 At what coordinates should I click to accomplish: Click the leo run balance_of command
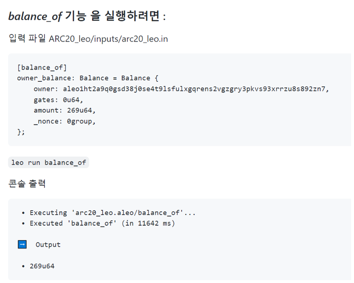click(49, 163)
